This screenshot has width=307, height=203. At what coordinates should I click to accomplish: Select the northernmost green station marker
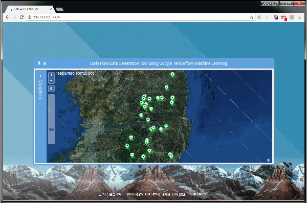pos(172,75)
